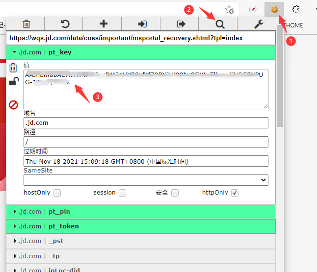Viewport: 317px width, 272px height.
Task: Expand the pt_token cookie row
Action: point(141,226)
